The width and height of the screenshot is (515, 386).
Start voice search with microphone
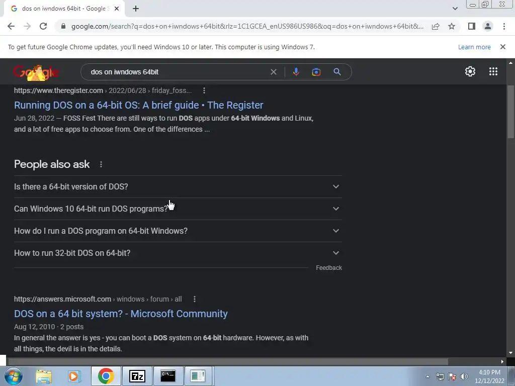click(x=296, y=72)
